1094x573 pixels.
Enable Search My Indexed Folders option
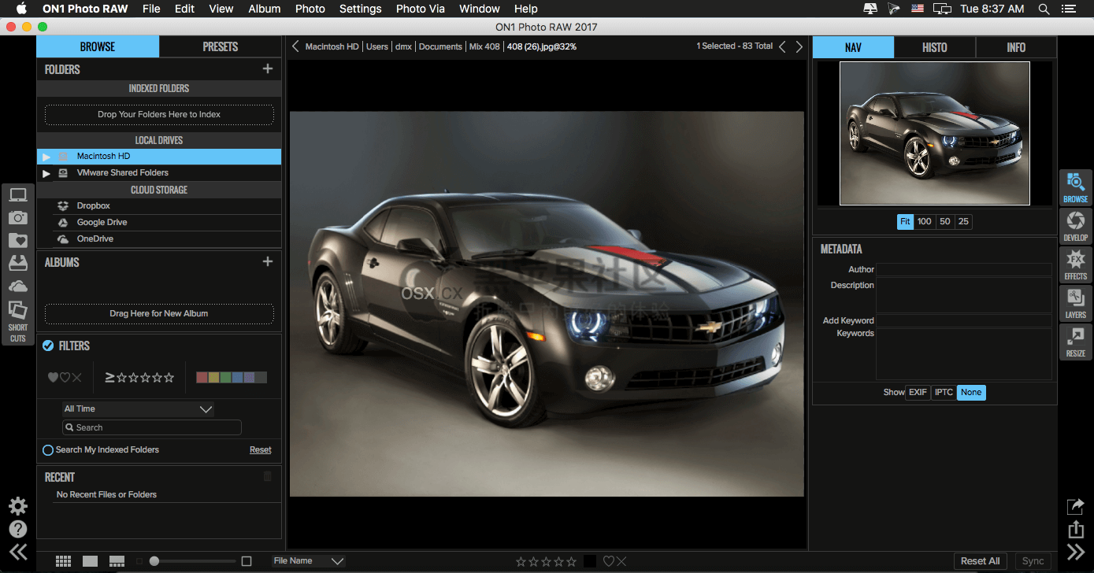pyautogui.click(x=48, y=450)
